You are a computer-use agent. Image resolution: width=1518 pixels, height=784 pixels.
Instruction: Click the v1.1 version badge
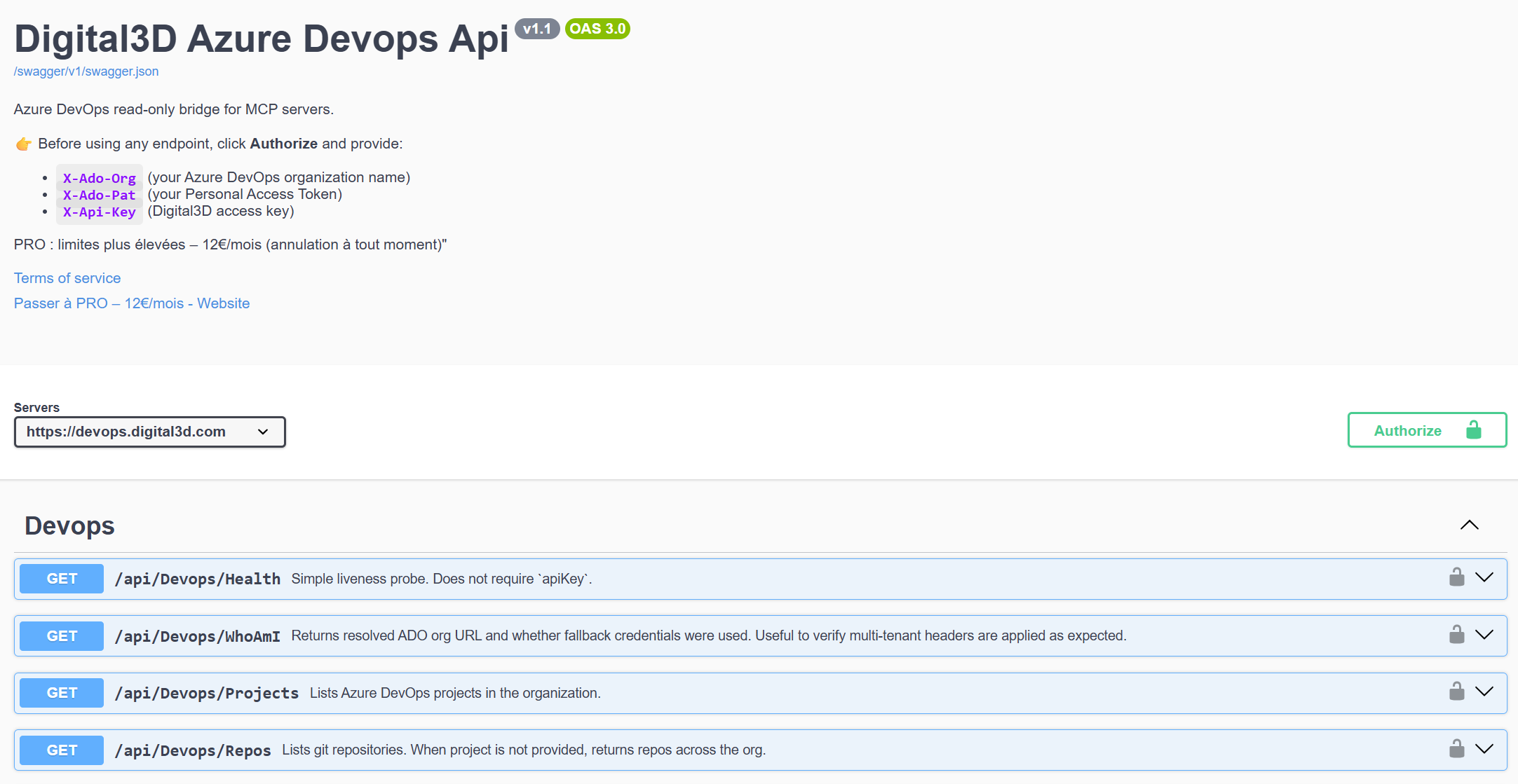[537, 29]
